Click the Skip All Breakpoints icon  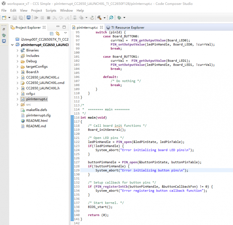(x=111, y=18)
